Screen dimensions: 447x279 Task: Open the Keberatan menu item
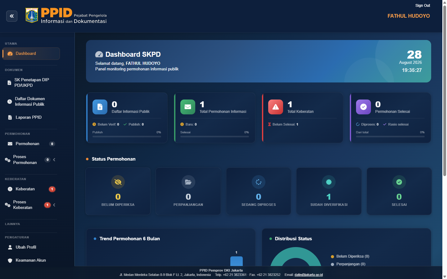tap(31, 189)
